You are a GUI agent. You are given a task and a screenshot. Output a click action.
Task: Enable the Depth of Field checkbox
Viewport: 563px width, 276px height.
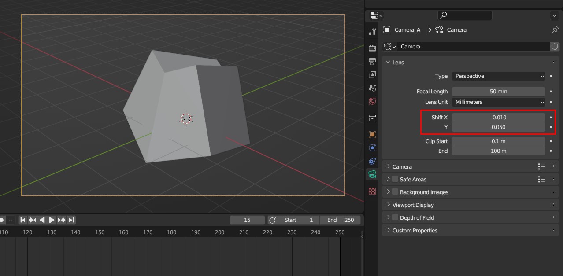395,217
